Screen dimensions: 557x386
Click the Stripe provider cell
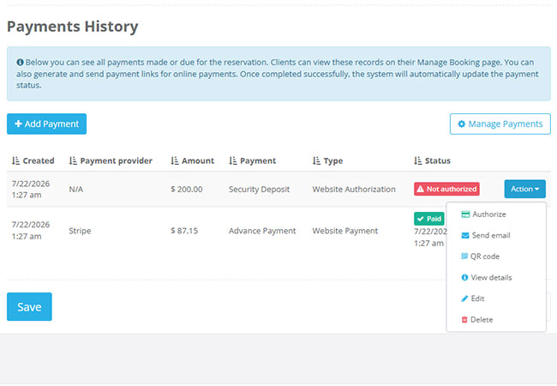pos(80,231)
